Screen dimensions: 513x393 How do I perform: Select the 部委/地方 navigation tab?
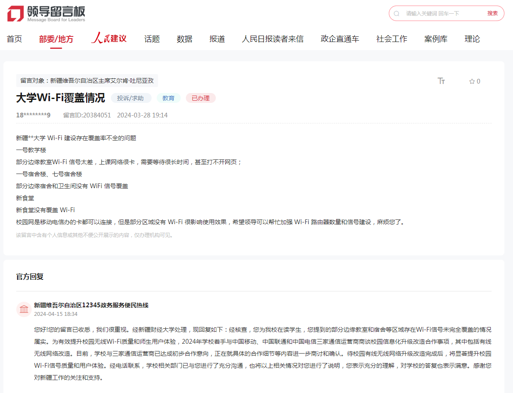click(x=56, y=39)
